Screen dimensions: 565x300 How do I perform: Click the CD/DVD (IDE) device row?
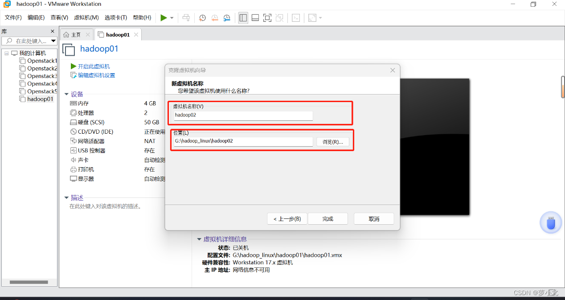tap(117, 132)
